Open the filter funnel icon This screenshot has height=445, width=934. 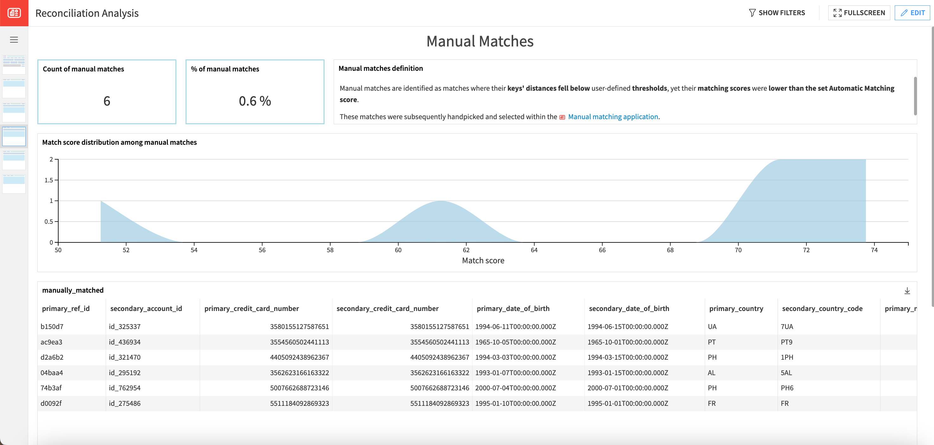[752, 13]
